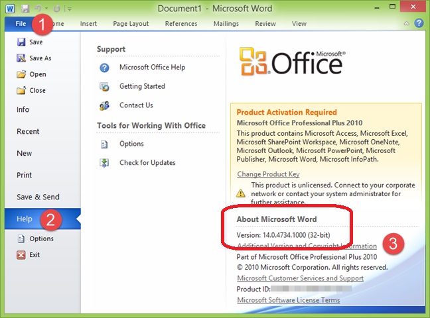Click the Contact Us people icon
Screen dimensions: 430x318
(104, 105)
